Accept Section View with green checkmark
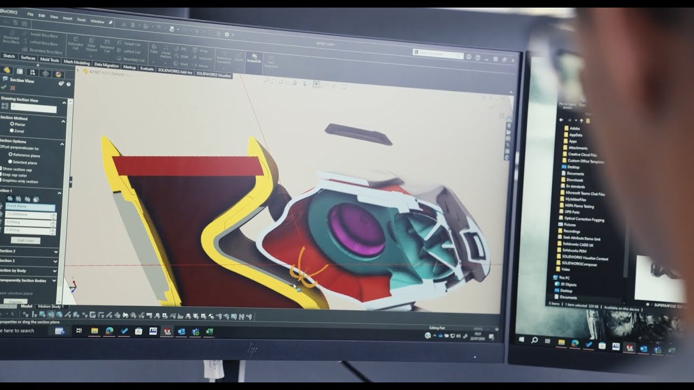The height and width of the screenshot is (390, 694). [x=4, y=87]
